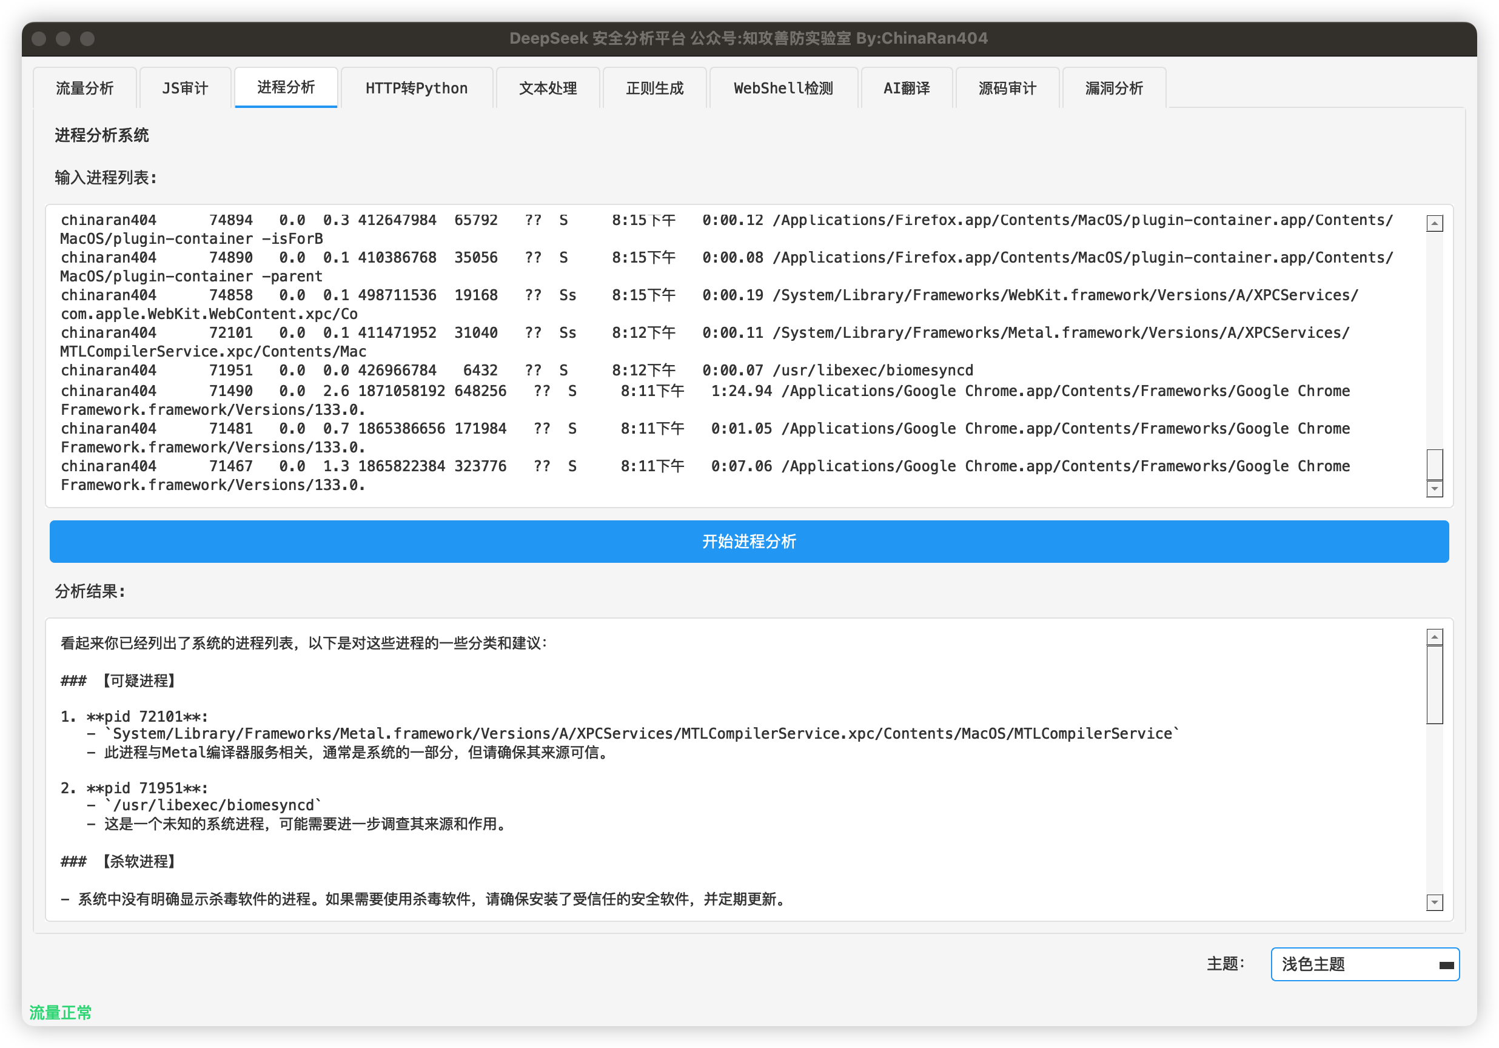Switch to the 文本处理 tab
Image resolution: width=1499 pixels, height=1048 pixels.
pyautogui.click(x=548, y=88)
